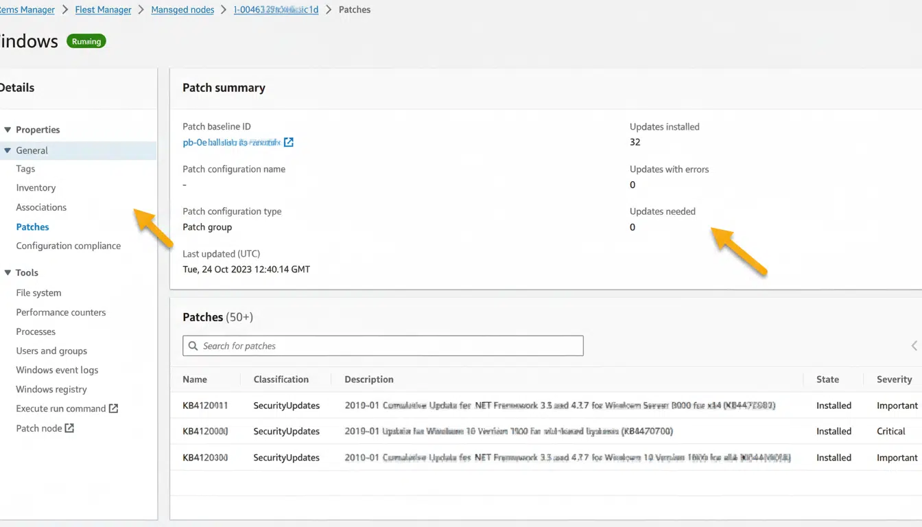Collapse the General tree item
The width and height of the screenshot is (922, 527).
[8, 150]
